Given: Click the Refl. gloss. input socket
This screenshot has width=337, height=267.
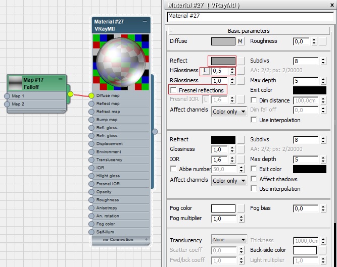Looking at the screenshot, I should (x=91, y=128).
